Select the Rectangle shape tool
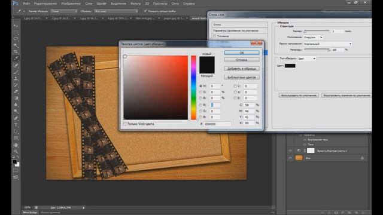The height and width of the screenshot is (215, 383). [16, 138]
